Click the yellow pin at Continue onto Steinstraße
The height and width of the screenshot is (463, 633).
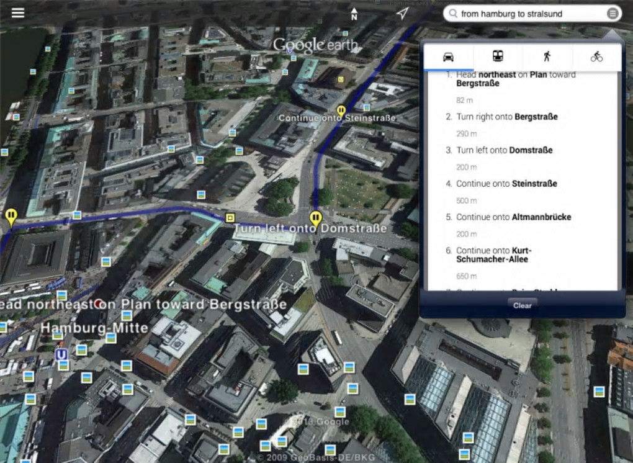coord(341,112)
